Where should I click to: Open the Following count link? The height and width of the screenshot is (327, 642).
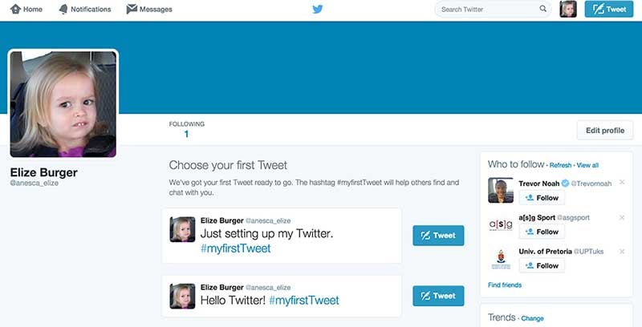point(186,129)
